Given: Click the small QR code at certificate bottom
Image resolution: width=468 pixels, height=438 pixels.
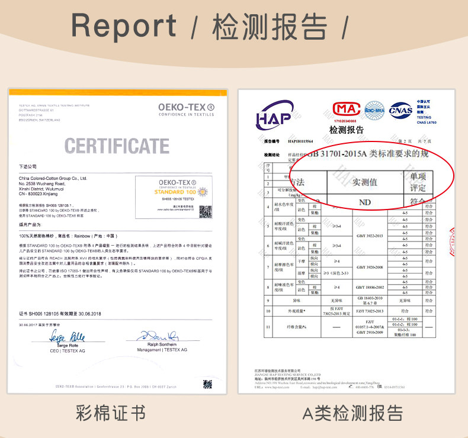Looking at the screenshot, I should pyautogui.click(x=207, y=384).
